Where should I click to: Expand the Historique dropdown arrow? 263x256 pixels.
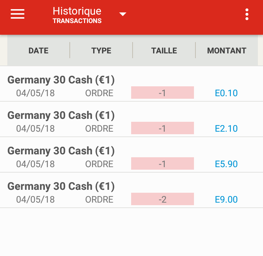point(123,14)
